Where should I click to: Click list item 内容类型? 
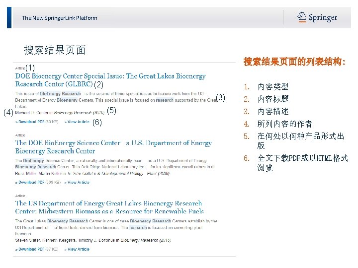[273, 86]
